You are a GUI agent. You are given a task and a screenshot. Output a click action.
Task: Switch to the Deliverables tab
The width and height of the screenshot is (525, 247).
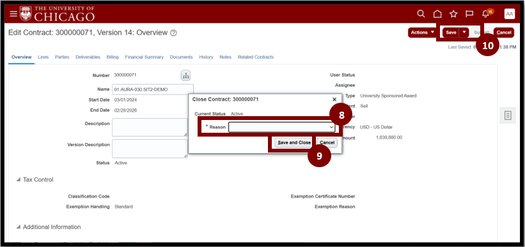pos(88,57)
